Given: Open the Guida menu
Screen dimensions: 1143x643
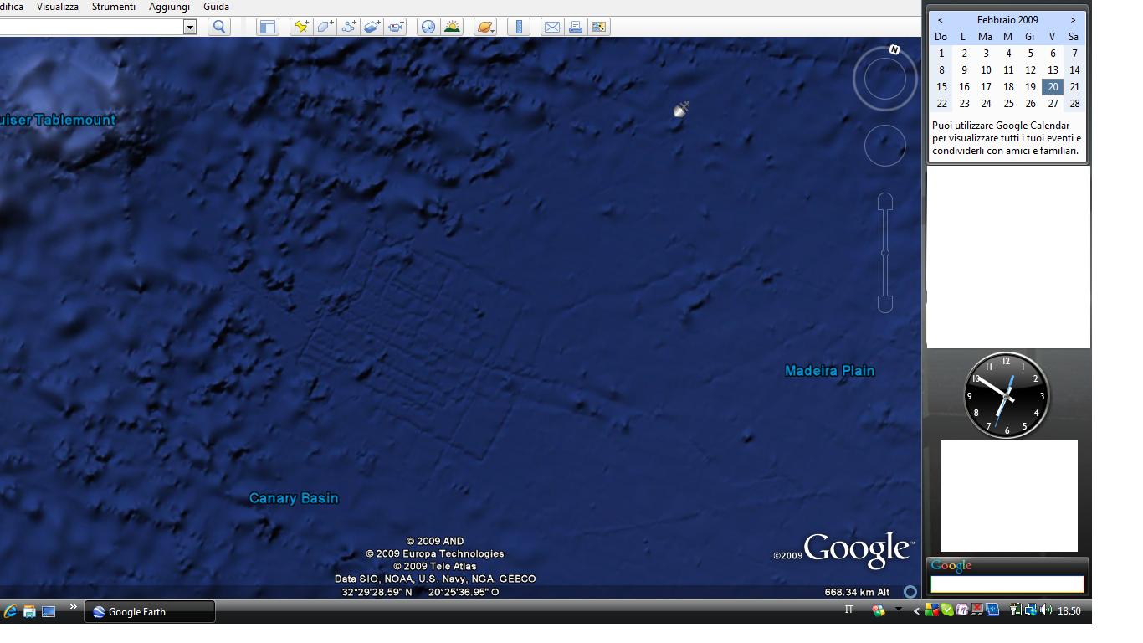Looking at the screenshot, I should 216,7.
